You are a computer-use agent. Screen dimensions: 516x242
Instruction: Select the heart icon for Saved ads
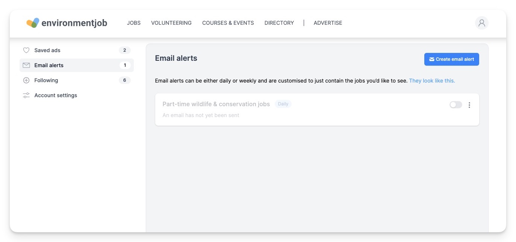[x=26, y=50]
